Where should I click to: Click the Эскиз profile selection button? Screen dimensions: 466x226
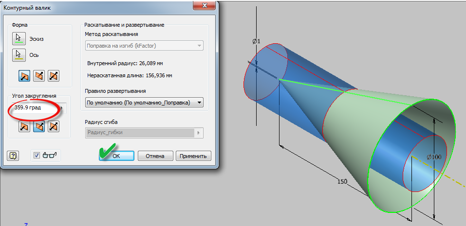[x=19, y=39]
